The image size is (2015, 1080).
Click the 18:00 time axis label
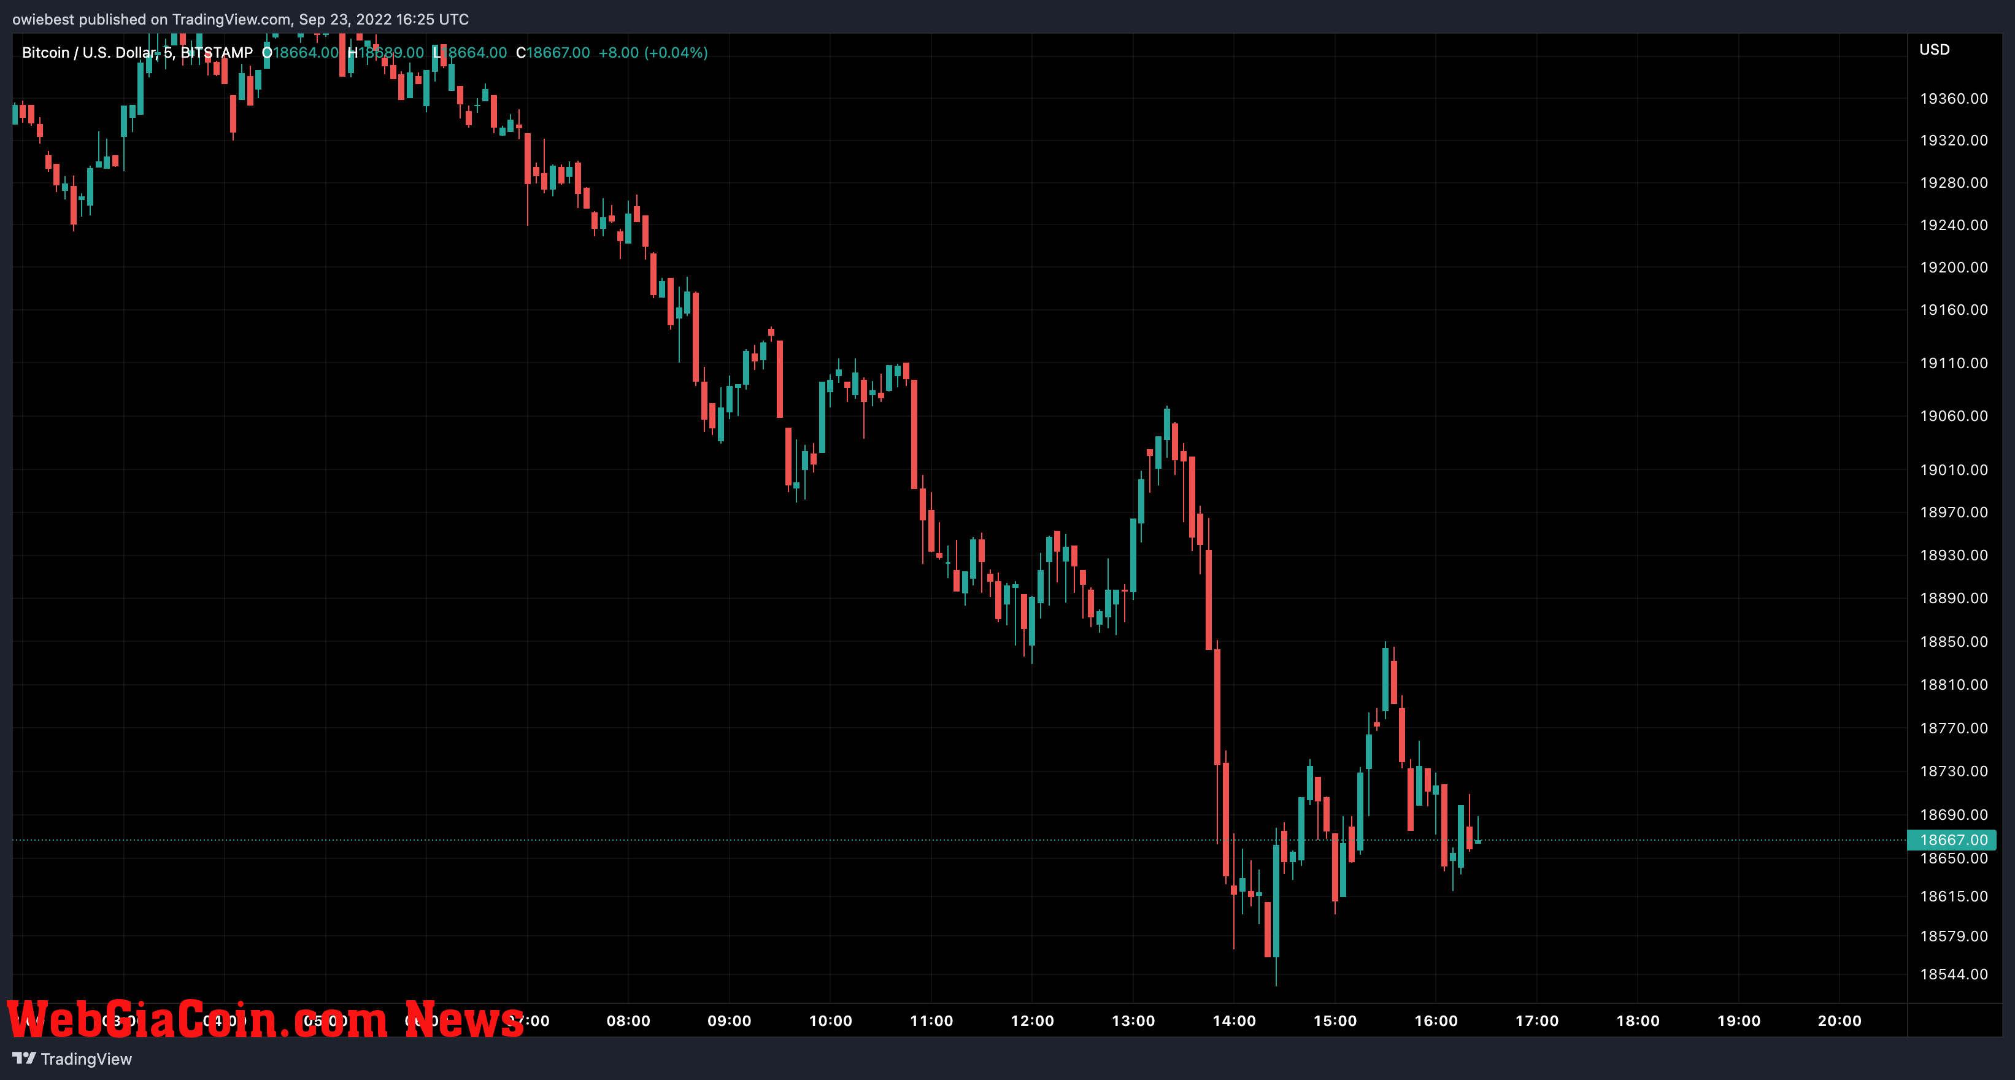point(1637,1021)
